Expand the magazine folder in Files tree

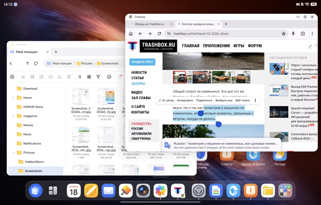(x=13, y=116)
